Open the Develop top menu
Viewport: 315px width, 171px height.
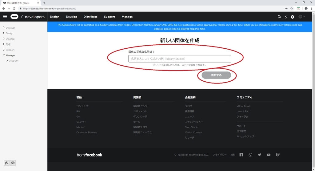pyautogui.click(x=71, y=17)
